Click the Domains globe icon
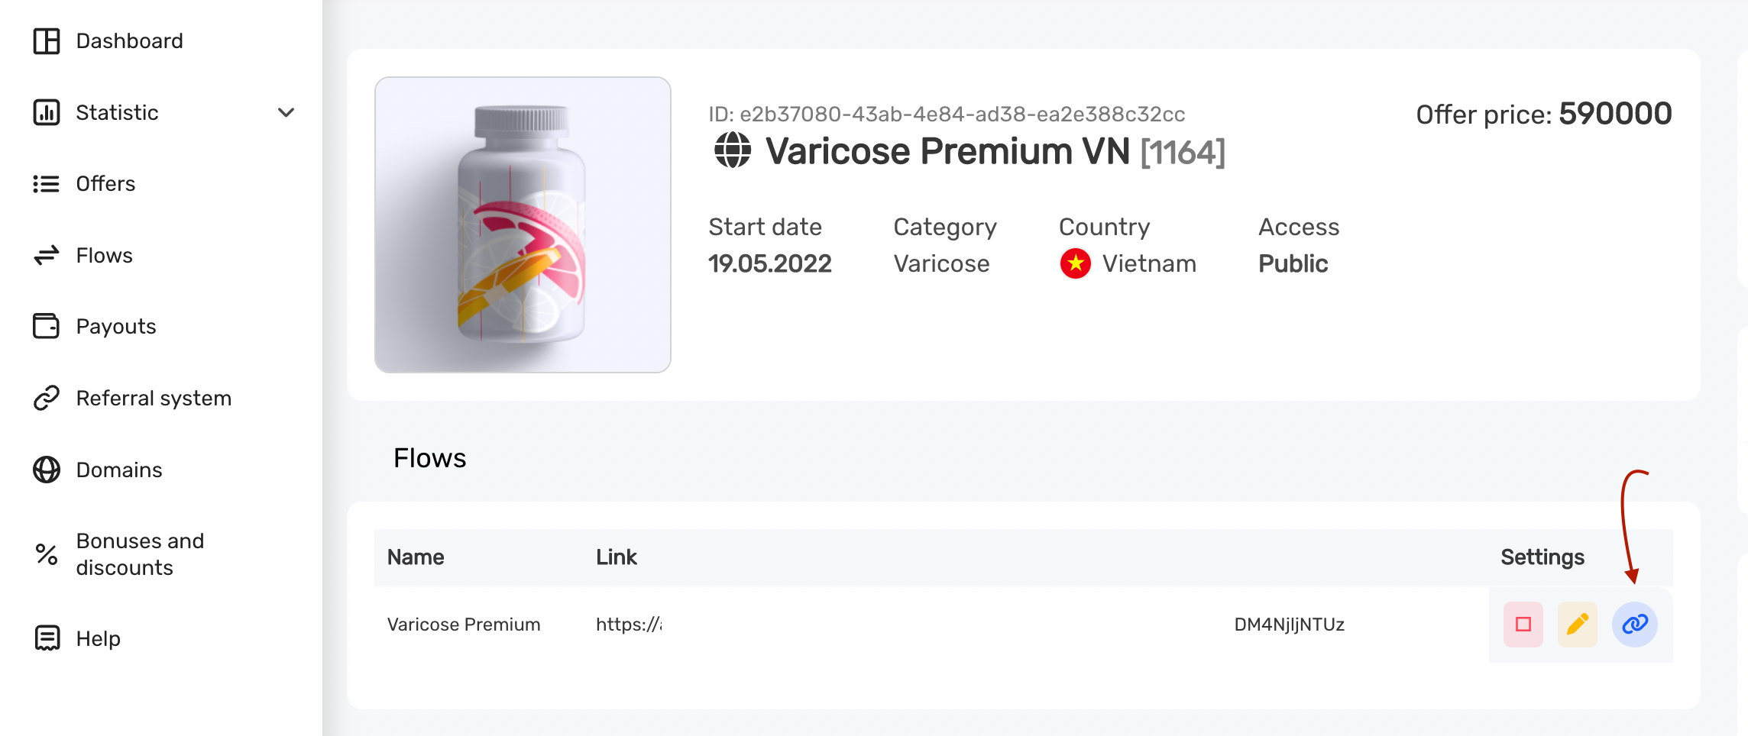Screen dimensions: 1748x736 click(47, 470)
